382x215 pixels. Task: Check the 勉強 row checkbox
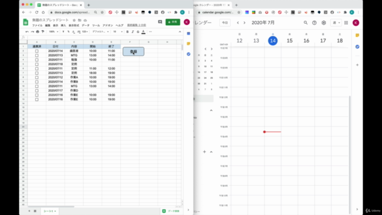click(x=37, y=60)
